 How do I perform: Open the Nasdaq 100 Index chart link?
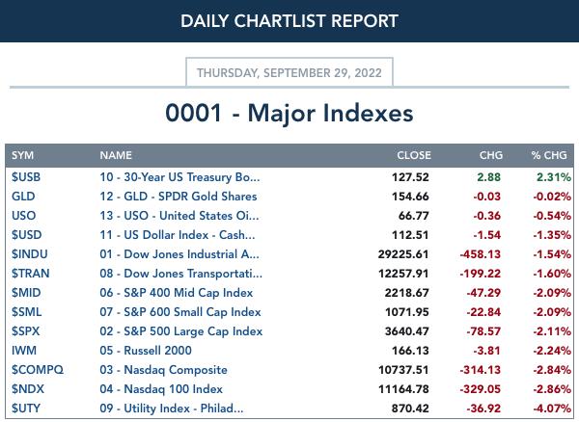(161, 389)
